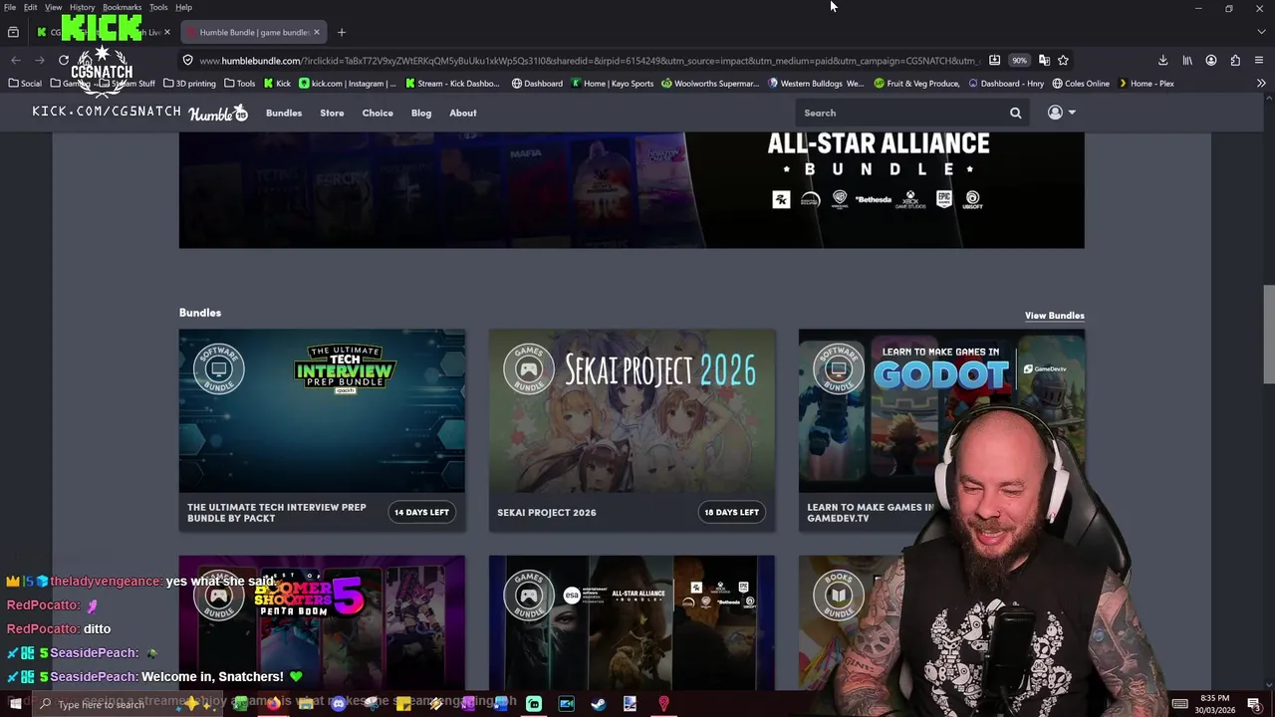
Task: Open Western Bulldogs bookmark
Action: coord(816,84)
